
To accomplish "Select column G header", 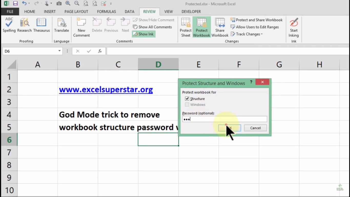I will tap(279, 64).
